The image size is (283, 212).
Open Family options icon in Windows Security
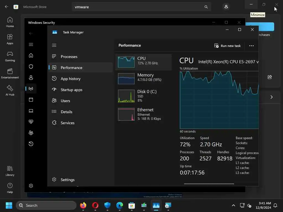point(31,133)
